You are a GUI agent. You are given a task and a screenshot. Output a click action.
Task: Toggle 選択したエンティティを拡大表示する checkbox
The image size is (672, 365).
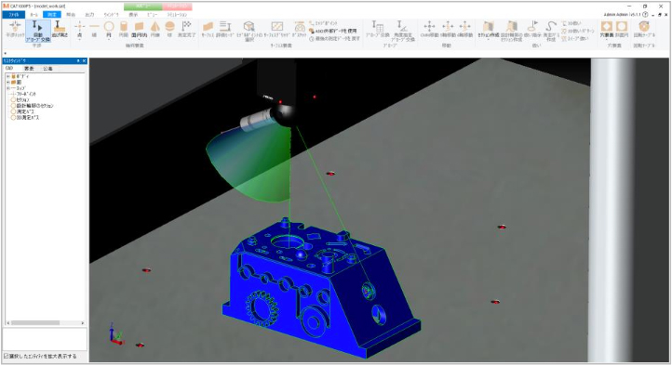click(6, 356)
